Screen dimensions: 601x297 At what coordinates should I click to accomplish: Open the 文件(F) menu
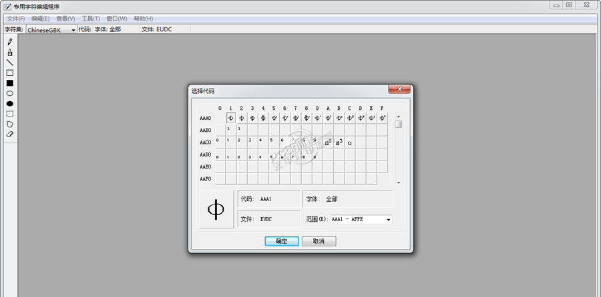coord(16,19)
